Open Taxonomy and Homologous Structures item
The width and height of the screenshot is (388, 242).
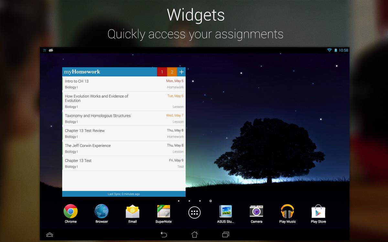click(124, 118)
